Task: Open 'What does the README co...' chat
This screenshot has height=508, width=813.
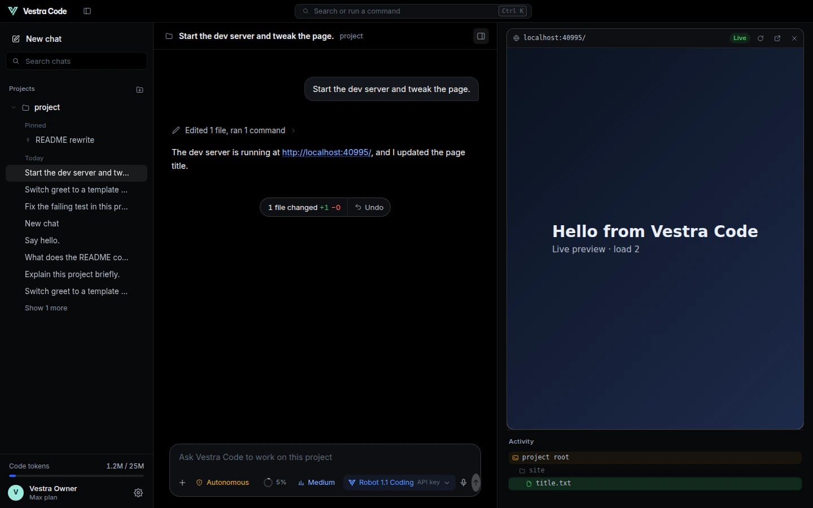Action: tap(76, 257)
